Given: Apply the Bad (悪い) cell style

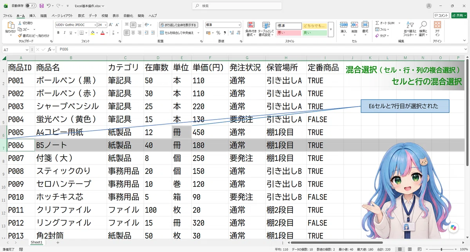Looking at the screenshot, I should click(289, 33).
